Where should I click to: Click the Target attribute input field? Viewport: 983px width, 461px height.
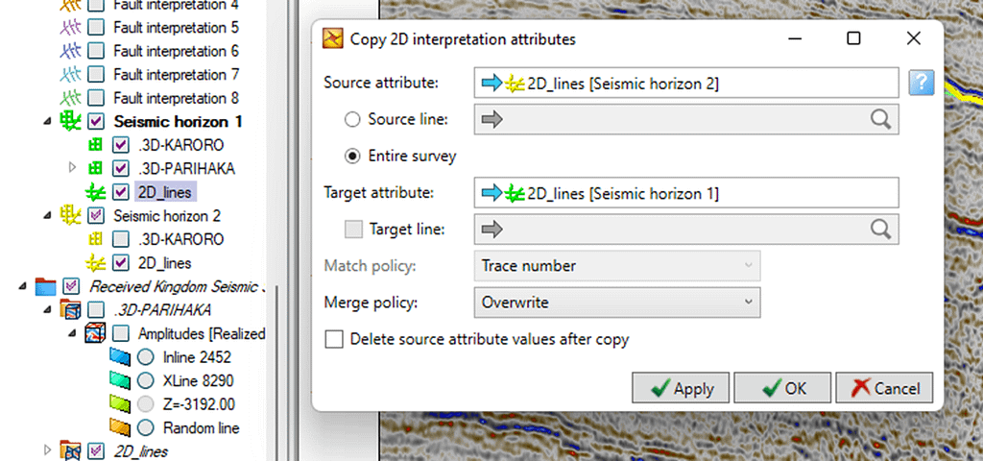point(686,193)
